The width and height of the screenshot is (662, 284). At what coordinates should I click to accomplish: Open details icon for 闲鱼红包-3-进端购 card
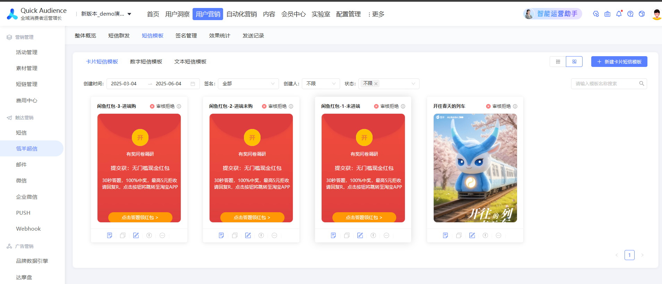click(x=110, y=235)
